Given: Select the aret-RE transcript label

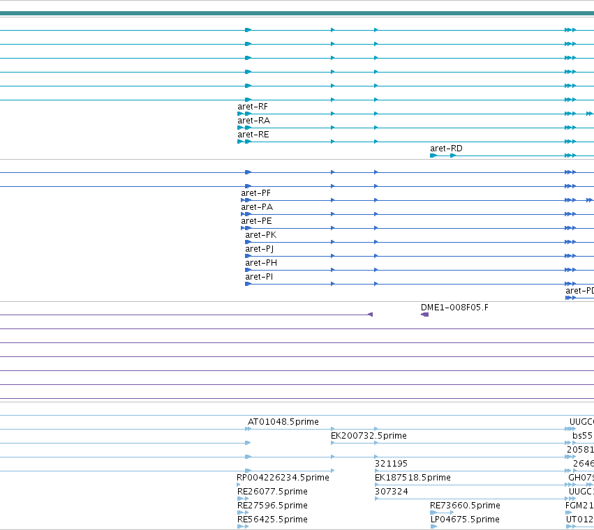Looking at the screenshot, I should click(x=253, y=135).
